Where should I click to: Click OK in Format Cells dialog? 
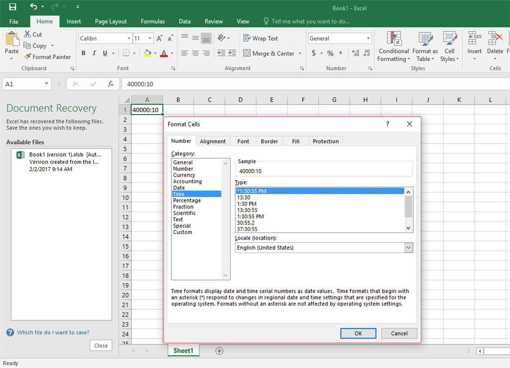[x=358, y=333]
